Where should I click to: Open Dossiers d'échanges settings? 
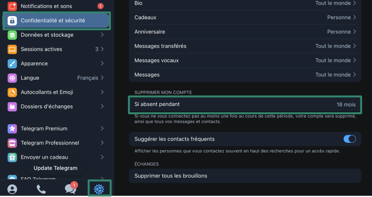click(x=56, y=107)
